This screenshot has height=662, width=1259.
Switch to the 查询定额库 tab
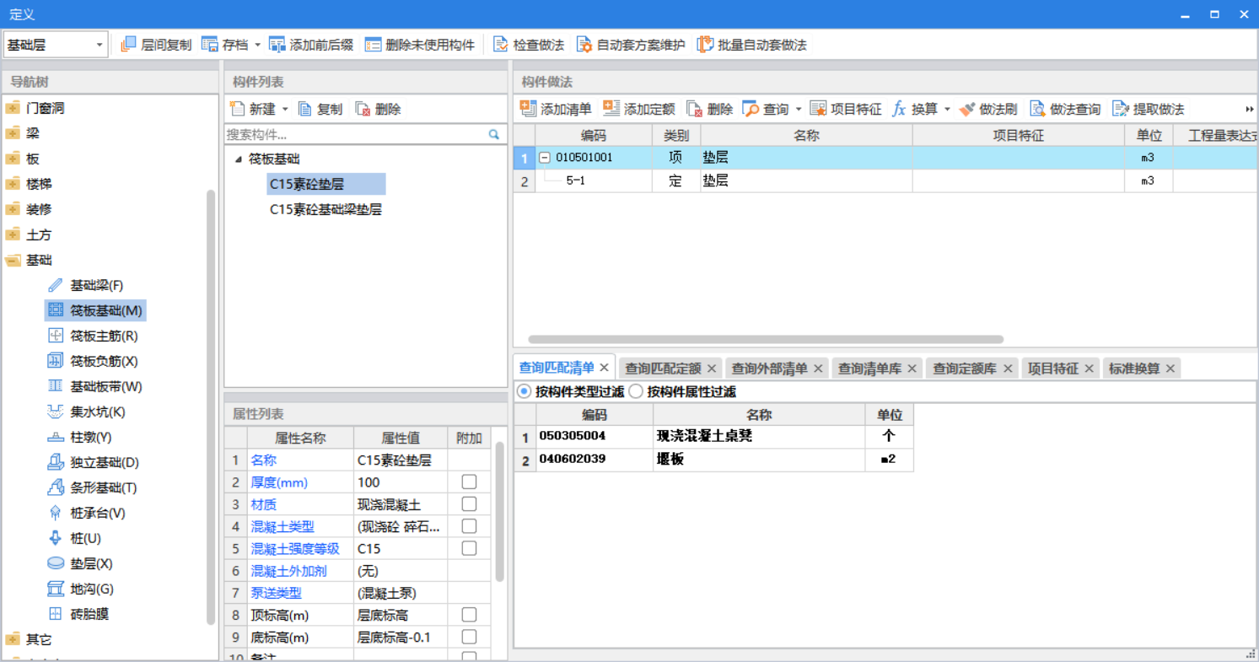(x=964, y=369)
